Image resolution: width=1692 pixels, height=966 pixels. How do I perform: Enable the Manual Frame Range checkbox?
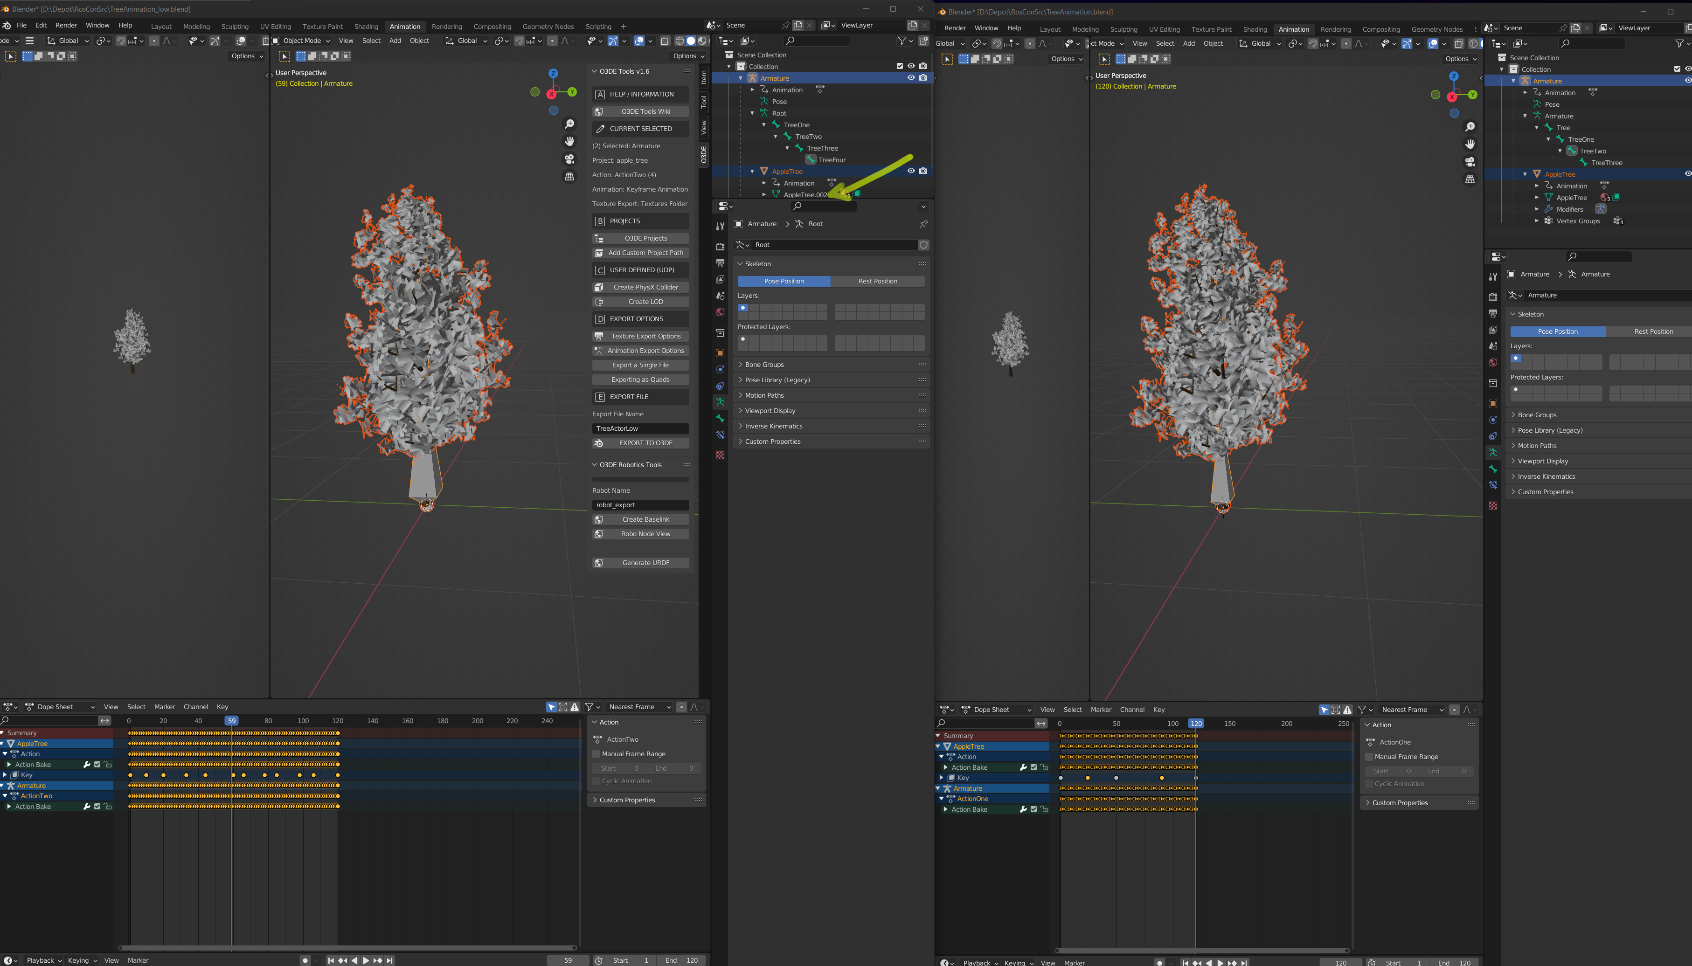[596, 754]
